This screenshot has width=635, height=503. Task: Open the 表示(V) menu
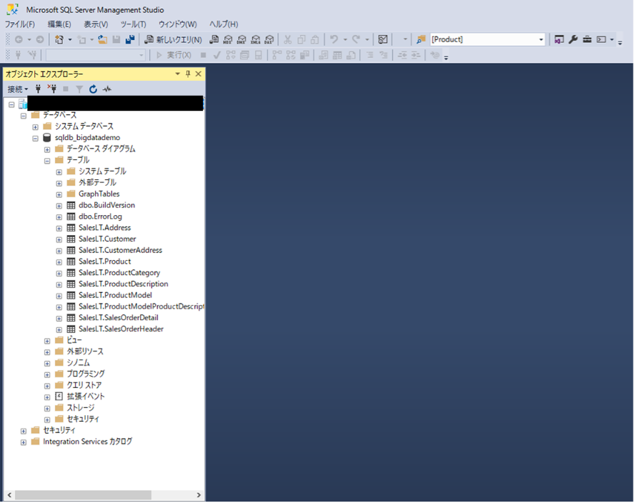pyautogui.click(x=96, y=24)
